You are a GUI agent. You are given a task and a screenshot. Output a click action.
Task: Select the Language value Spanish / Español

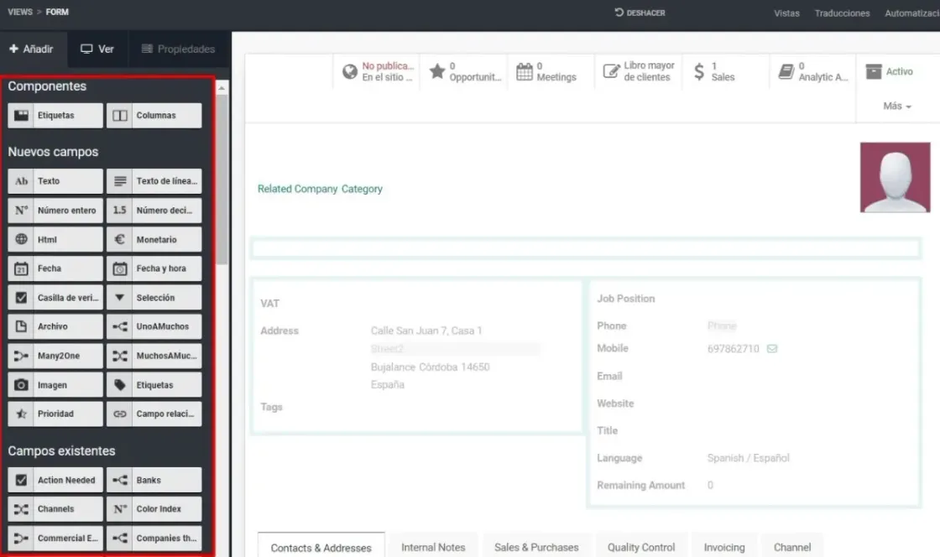click(748, 458)
